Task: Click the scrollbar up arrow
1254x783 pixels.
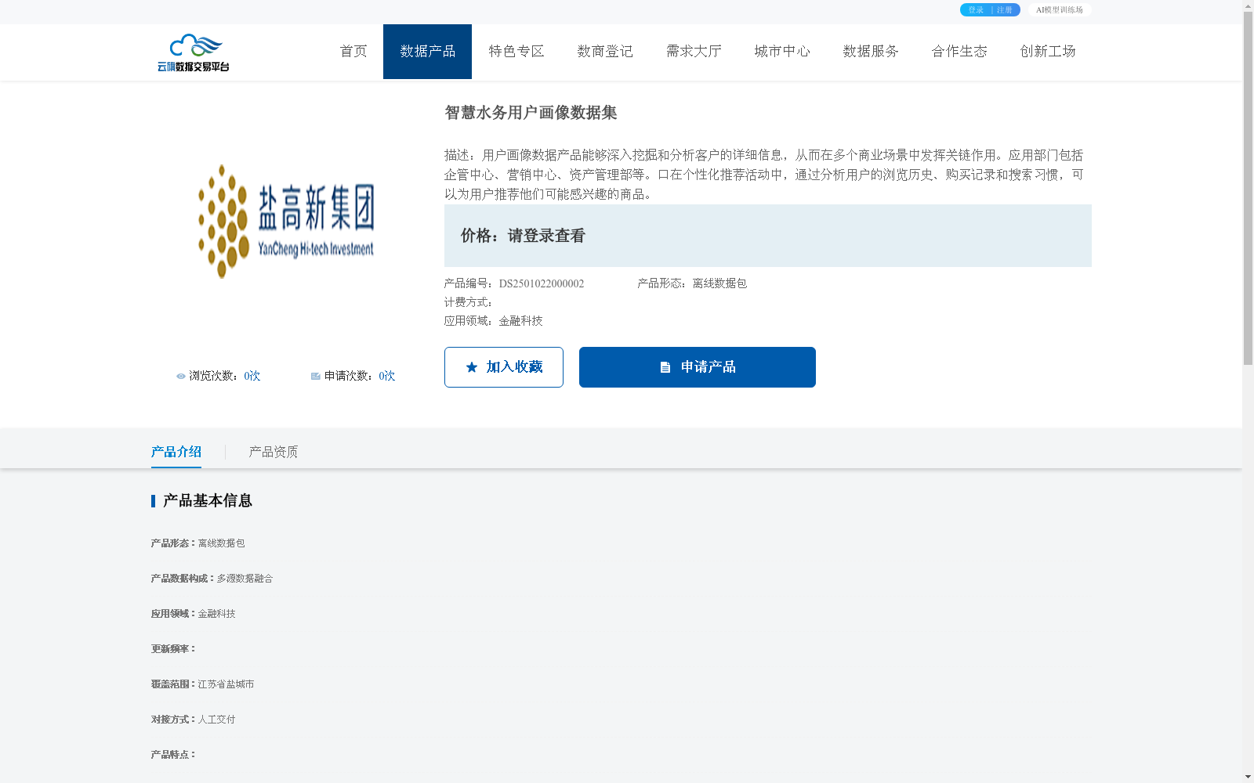Action: pos(1248,5)
